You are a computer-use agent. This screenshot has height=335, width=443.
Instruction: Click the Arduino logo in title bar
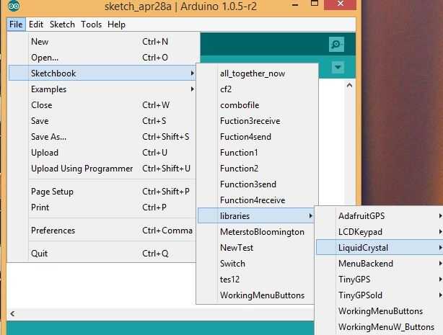[14, 6]
